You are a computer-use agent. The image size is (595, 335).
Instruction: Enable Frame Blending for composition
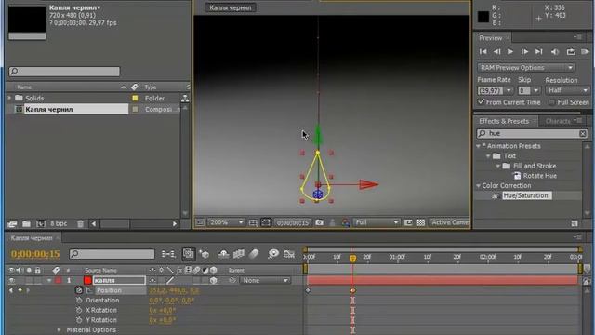[239, 254]
